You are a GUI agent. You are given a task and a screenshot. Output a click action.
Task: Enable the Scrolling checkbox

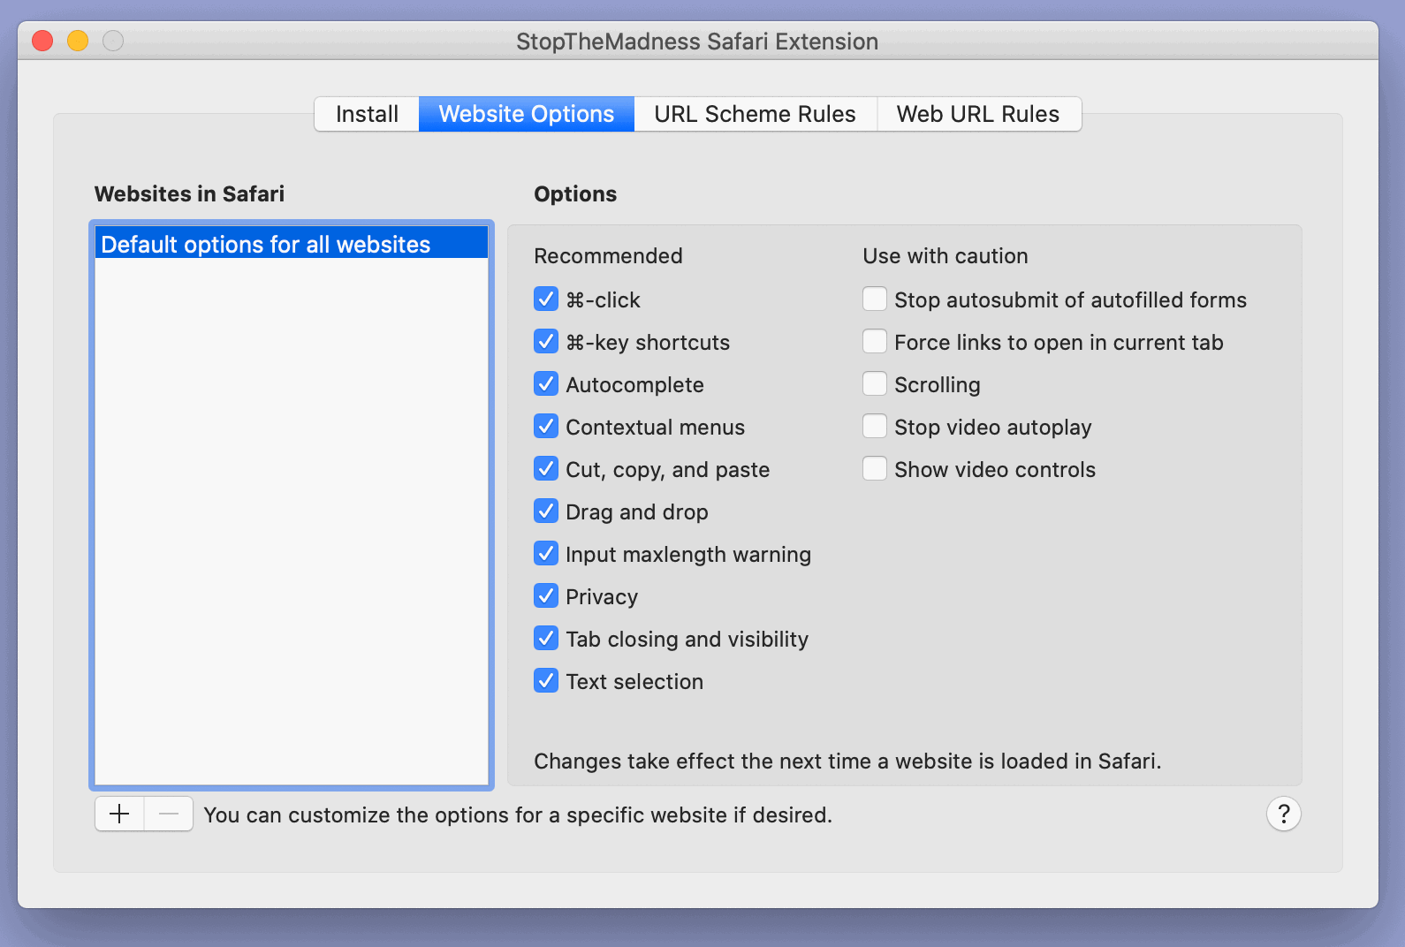(875, 384)
